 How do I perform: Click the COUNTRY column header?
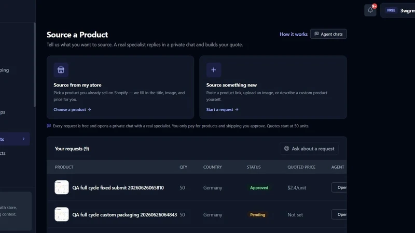(x=213, y=167)
